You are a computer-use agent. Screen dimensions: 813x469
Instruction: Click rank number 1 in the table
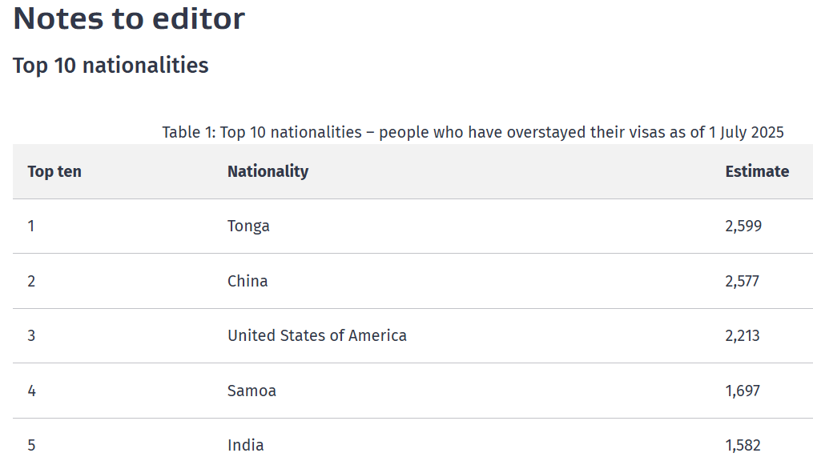pyautogui.click(x=31, y=226)
